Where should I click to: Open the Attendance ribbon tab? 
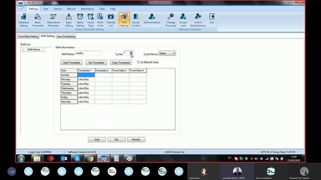tap(87, 9)
